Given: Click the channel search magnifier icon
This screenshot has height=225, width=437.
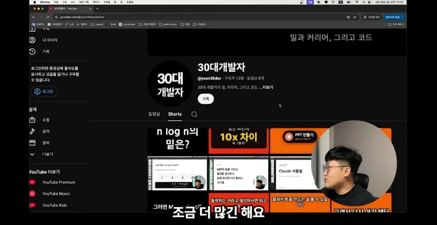Looking at the screenshot, I should (x=194, y=114).
